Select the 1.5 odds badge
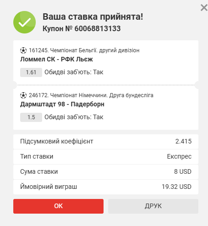 click(x=31, y=117)
